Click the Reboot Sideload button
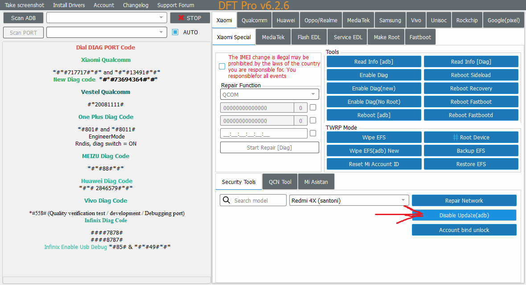This screenshot has width=526, height=285. pyautogui.click(x=471, y=75)
